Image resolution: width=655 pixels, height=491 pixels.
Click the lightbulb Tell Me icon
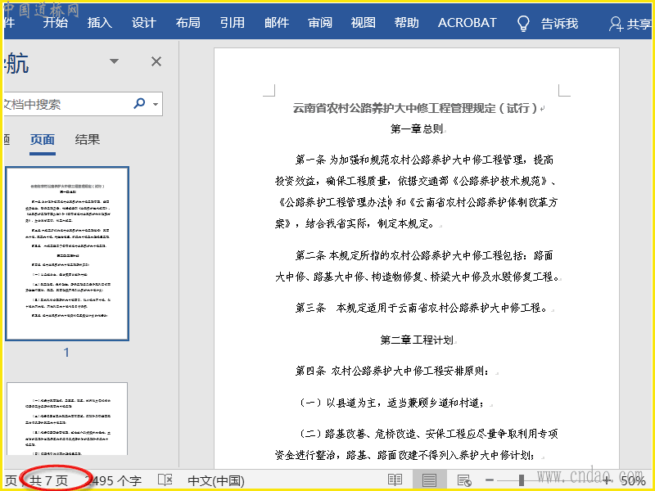[x=523, y=24]
